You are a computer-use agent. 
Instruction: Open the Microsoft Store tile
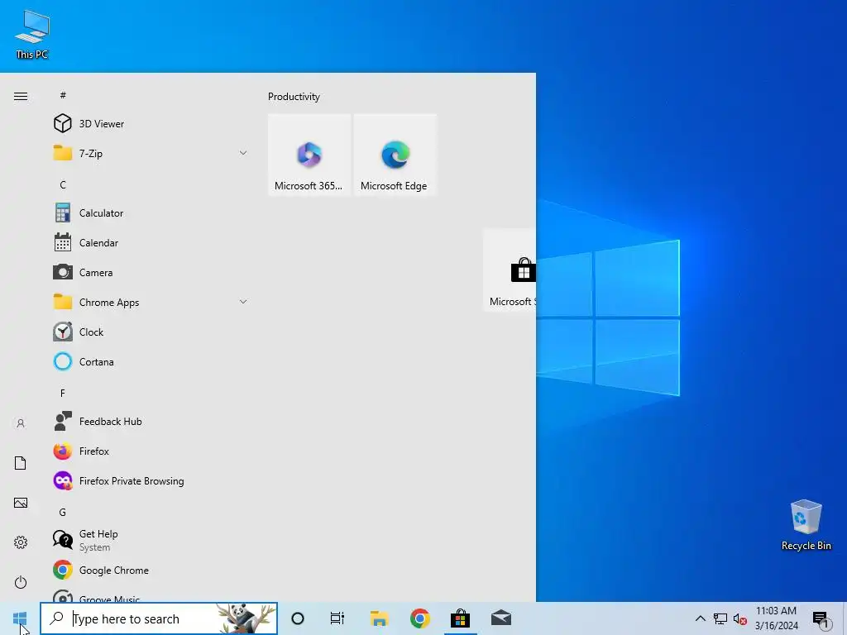pyautogui.click(x=510, y=270)
